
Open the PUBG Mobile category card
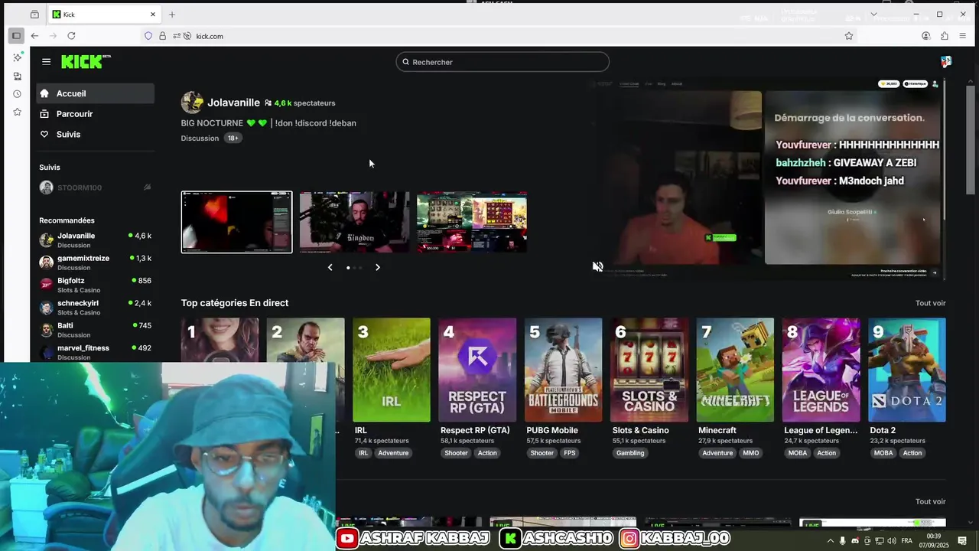564,370
